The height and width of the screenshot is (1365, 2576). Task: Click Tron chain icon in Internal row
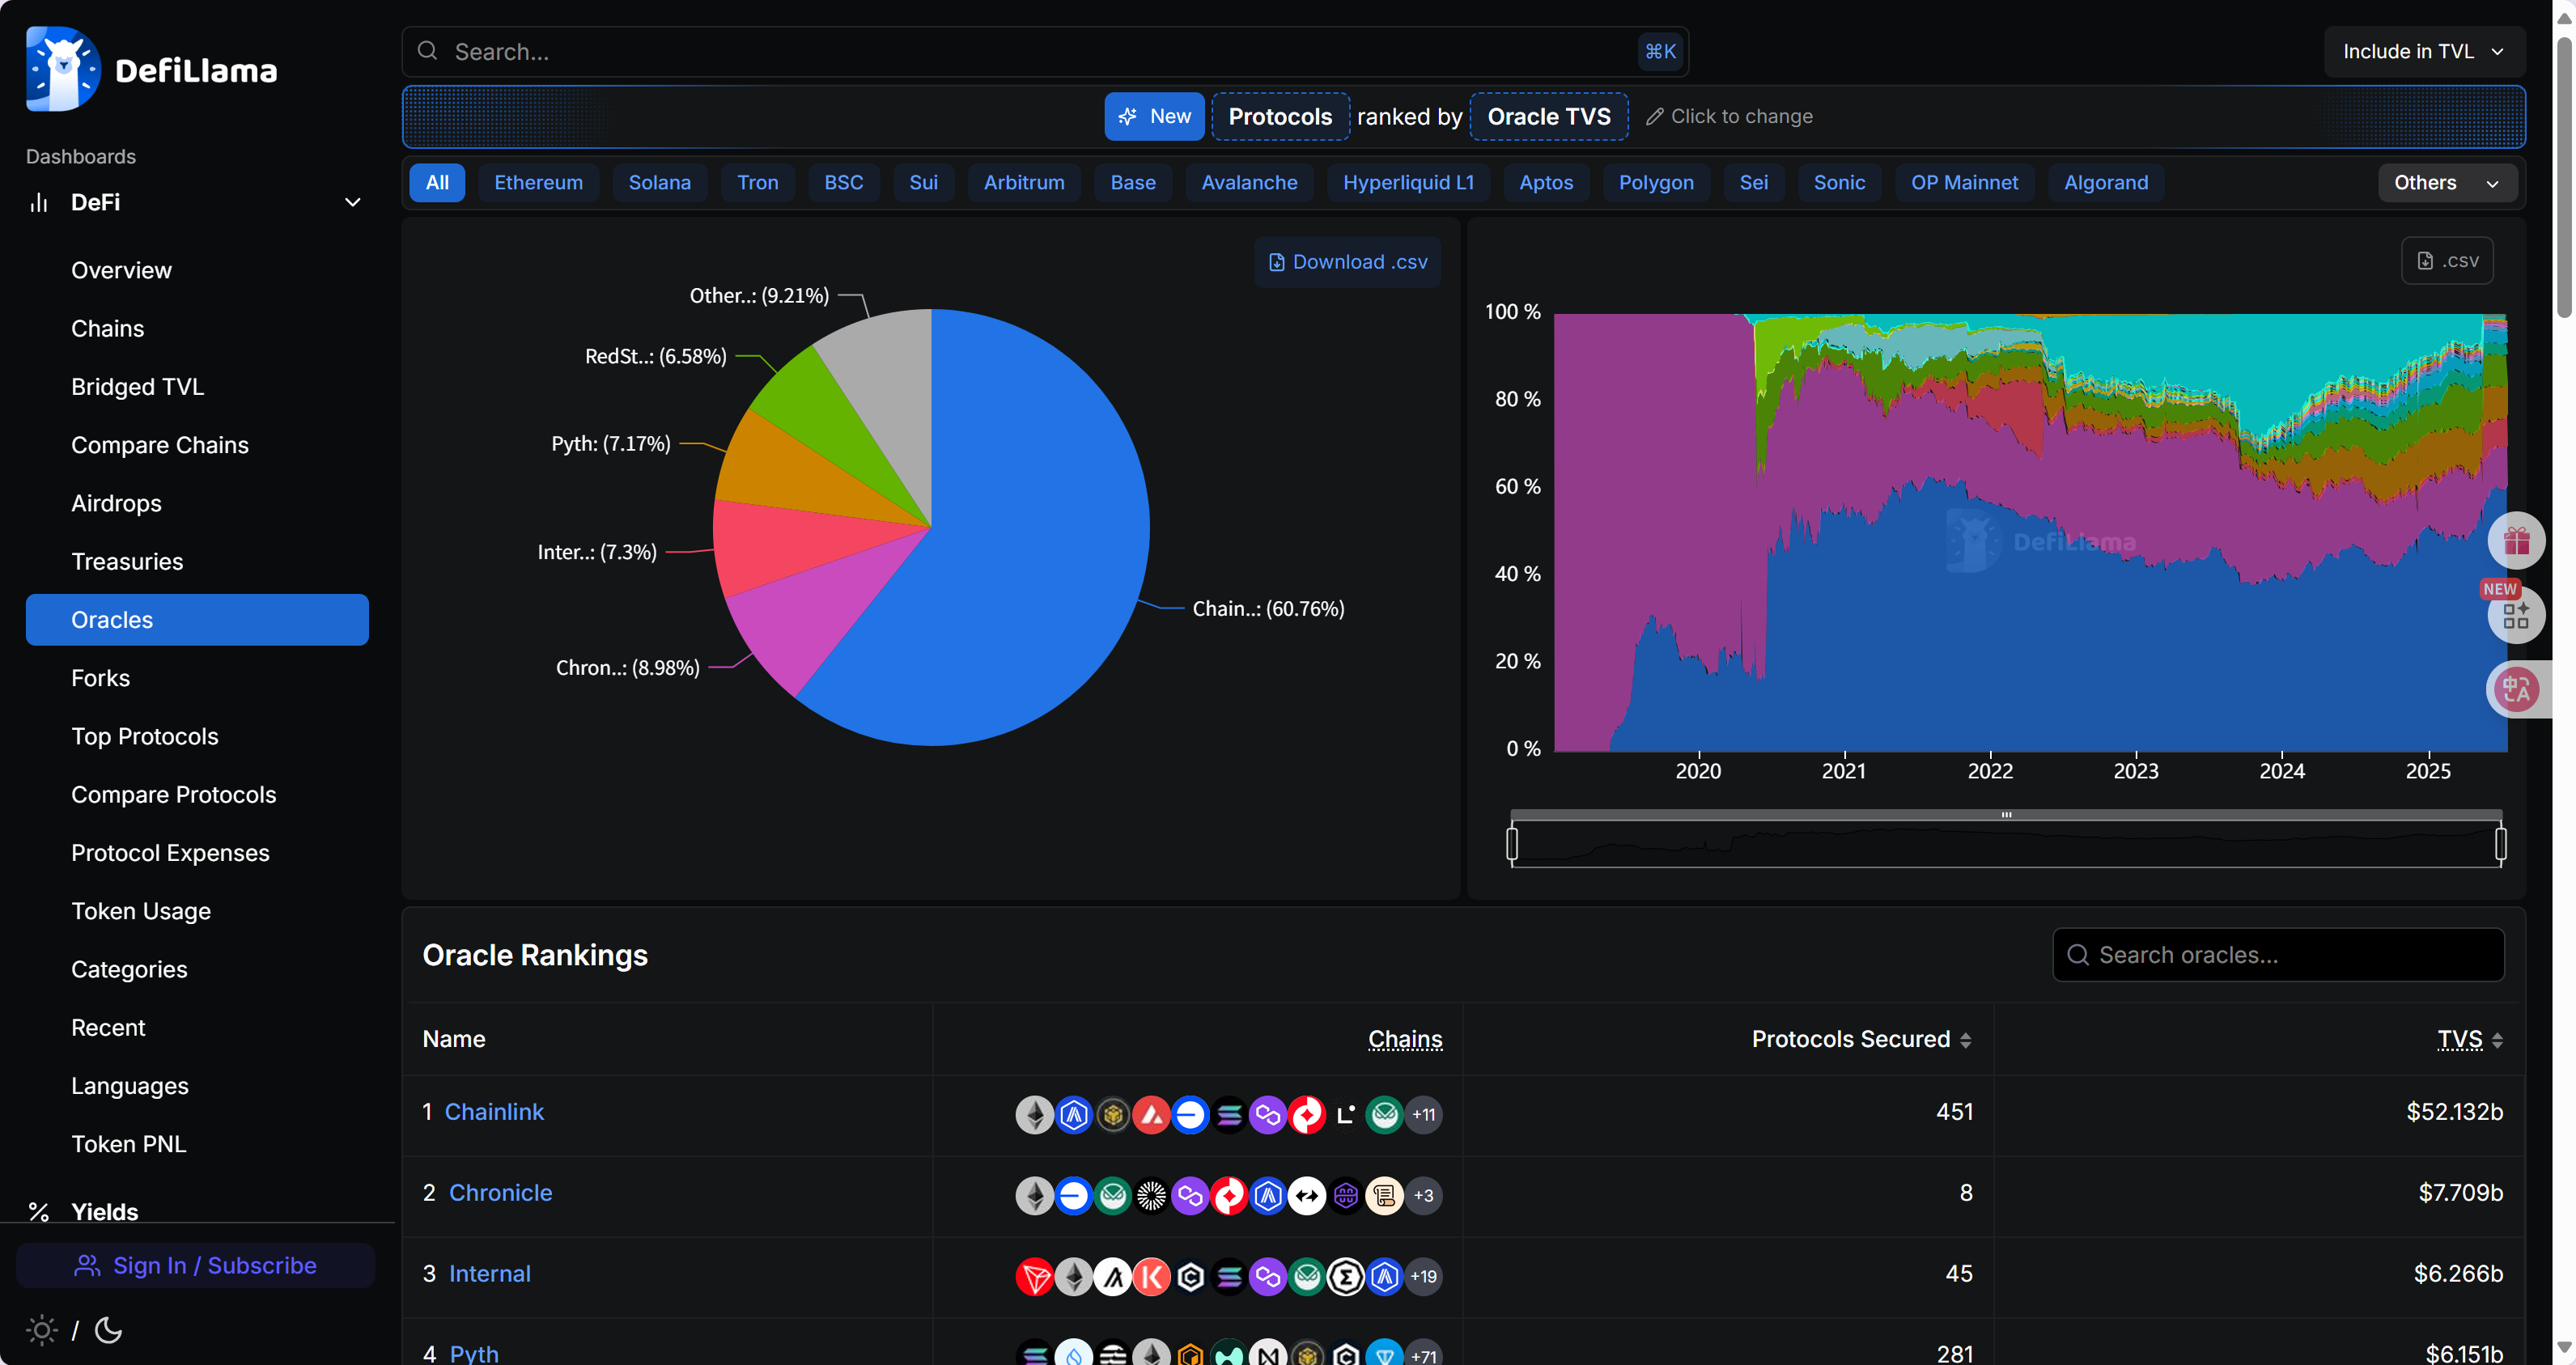point(1034,1276)
